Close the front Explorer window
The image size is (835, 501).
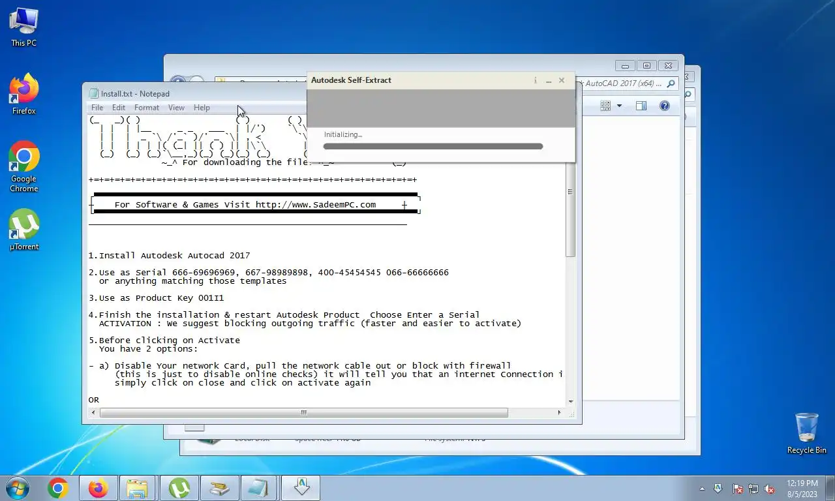pos(668,66)
